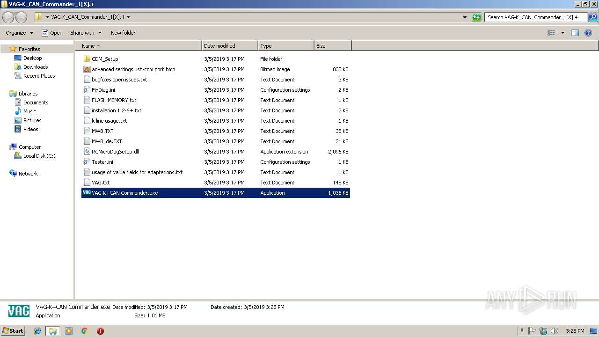Open the Share with dropdown

[x=86, y=33]
